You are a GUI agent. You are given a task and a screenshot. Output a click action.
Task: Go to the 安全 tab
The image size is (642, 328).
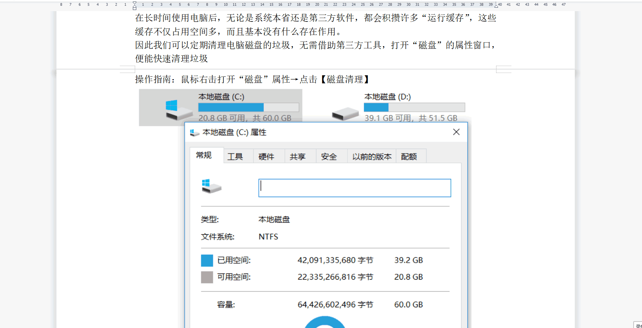point(329,157)
